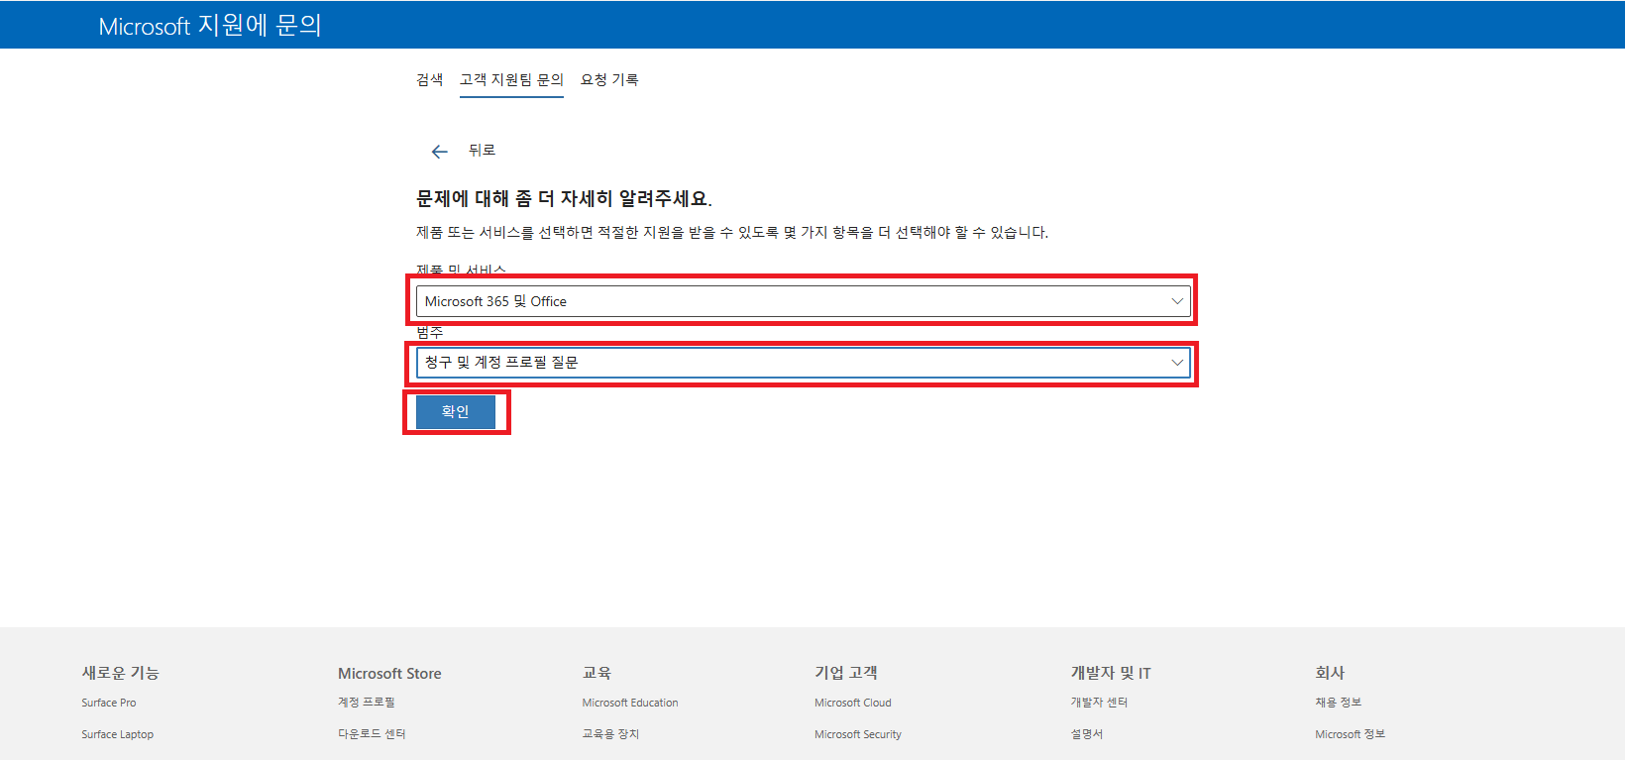Click the 뒤로 back link text
The height and width of the screenshot is (761, 1626).
pyautogui.click(x=482, y=151)
